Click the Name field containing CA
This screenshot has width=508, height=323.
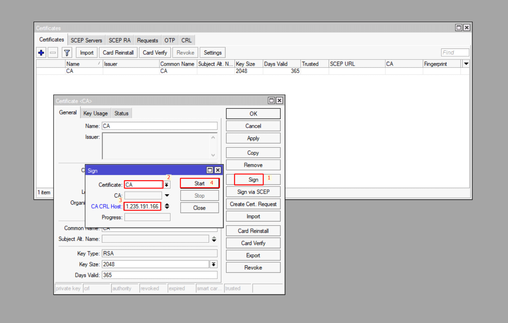pyautogui.click(x=160, y=126)
